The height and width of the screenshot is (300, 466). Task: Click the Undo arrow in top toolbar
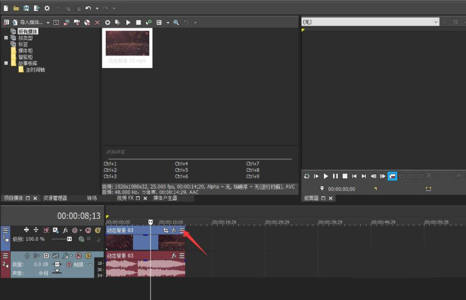[88, 8]
